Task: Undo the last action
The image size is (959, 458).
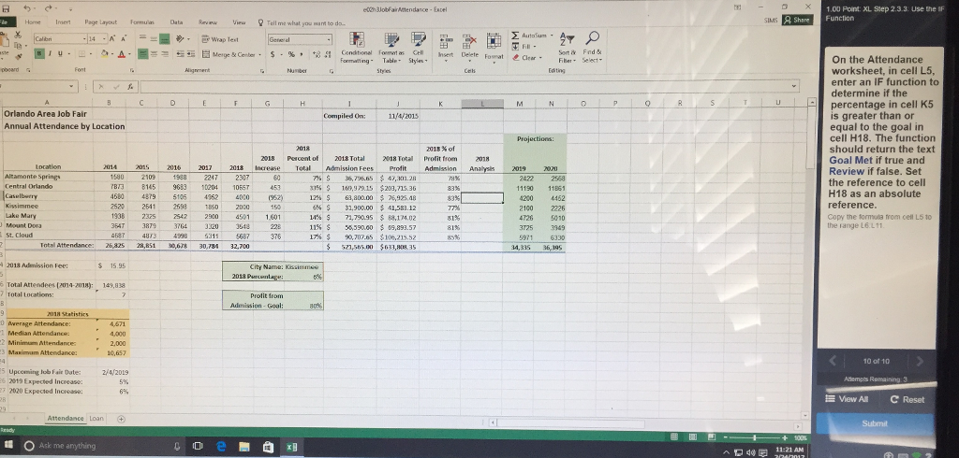Action: point(27,9)
